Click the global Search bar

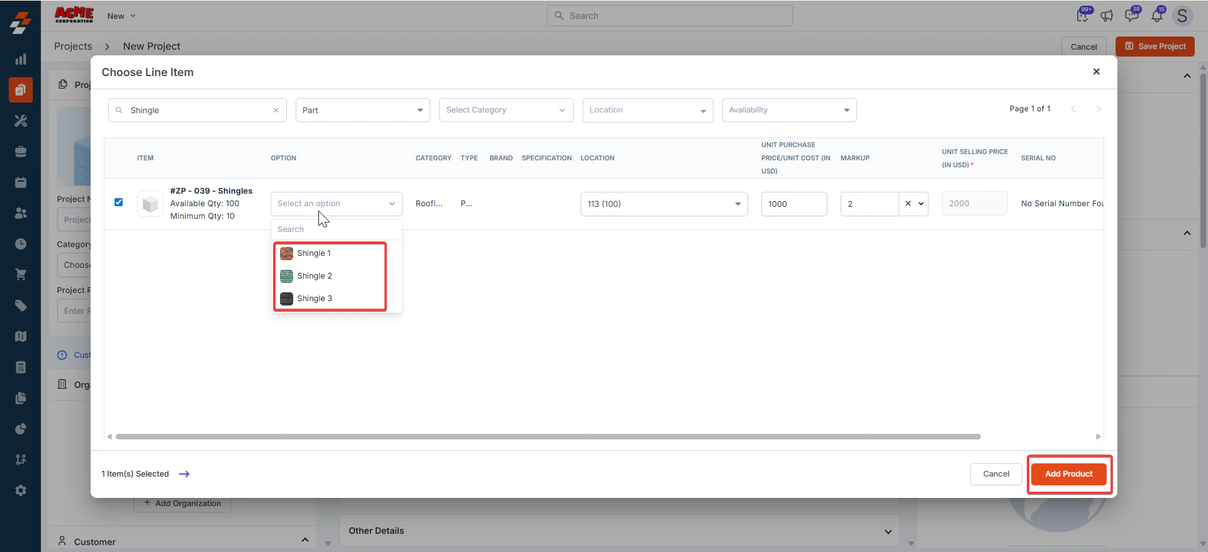pyautogui.click(x=669, y=16)
